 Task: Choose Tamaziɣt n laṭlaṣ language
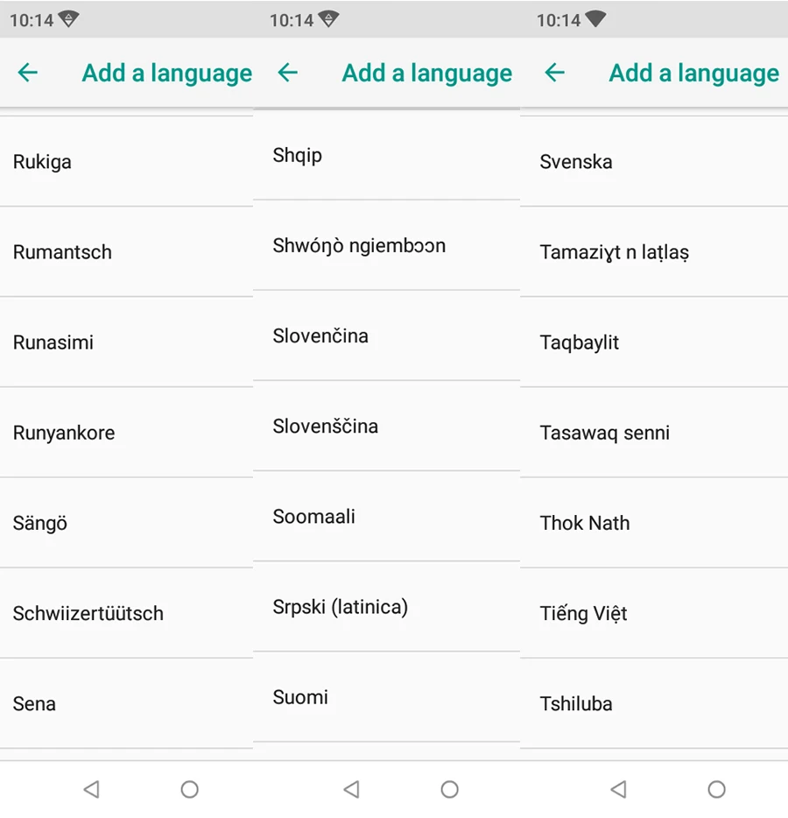tap(654, 252)
